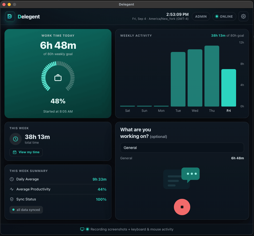Click the pulse icon next to Average Productivity
Image resolution: width=254 pixels, height=236 pixels.
pyautogui.click(x=12, y=189)
